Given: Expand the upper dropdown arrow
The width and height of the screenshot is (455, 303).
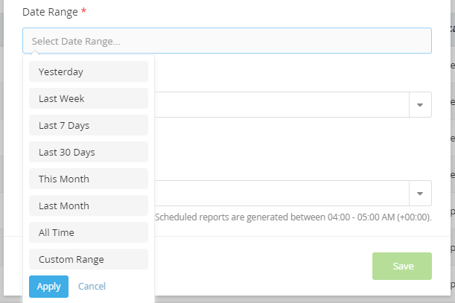Looking at the screenshot, I should pyautogui.click(x=420, y=105).
